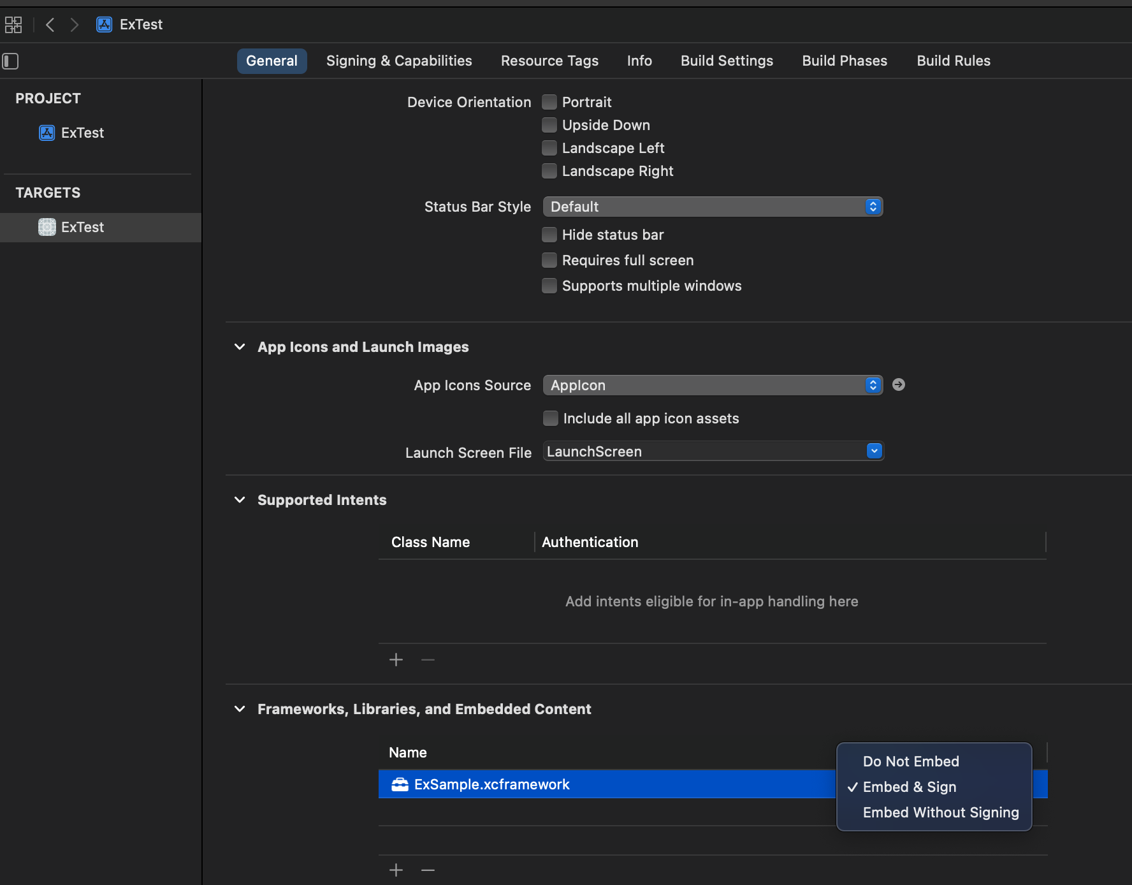
Task: Switch to the General tab
Action: pyautogui.click(x=272, y=61)
